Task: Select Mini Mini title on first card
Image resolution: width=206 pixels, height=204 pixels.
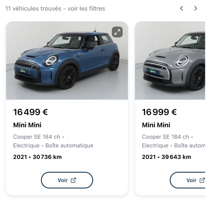Action: click(x=27, y=125)
